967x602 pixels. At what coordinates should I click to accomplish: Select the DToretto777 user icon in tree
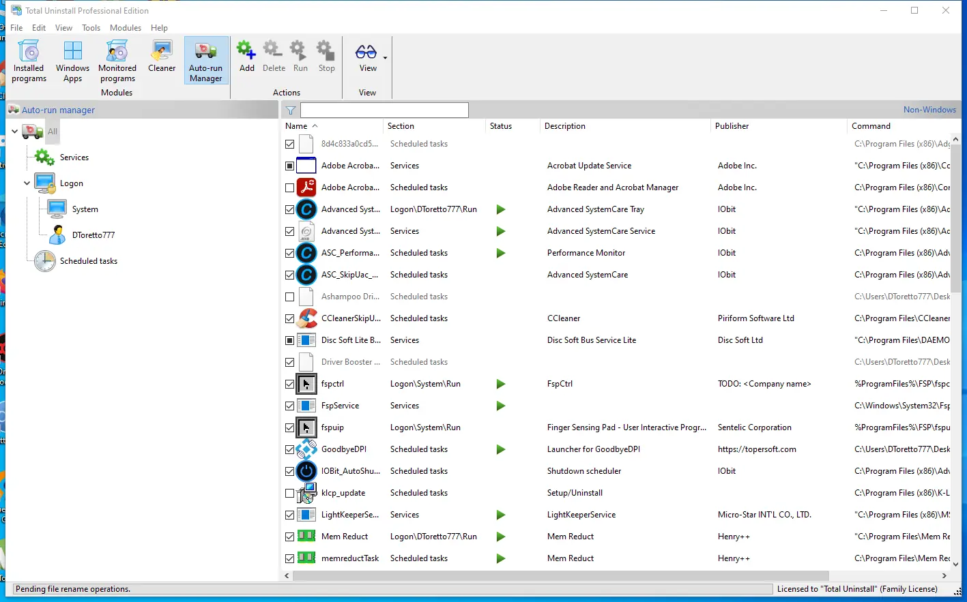pos(57,235)
